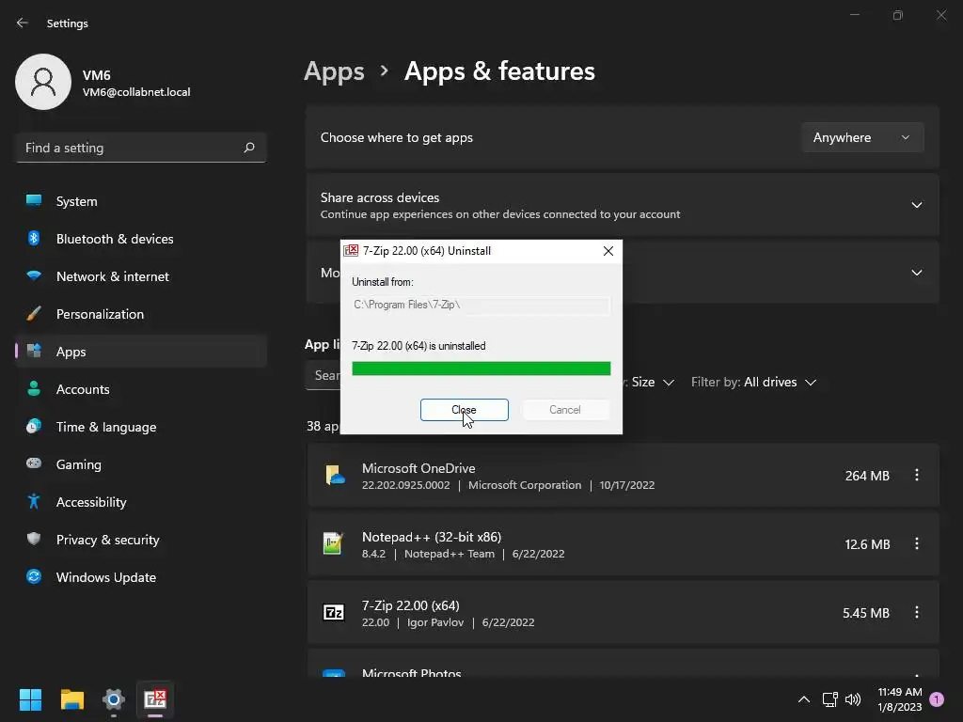Click the VM6 user avatar
This screenshot has height=722, width=963.
coord(43,82)
